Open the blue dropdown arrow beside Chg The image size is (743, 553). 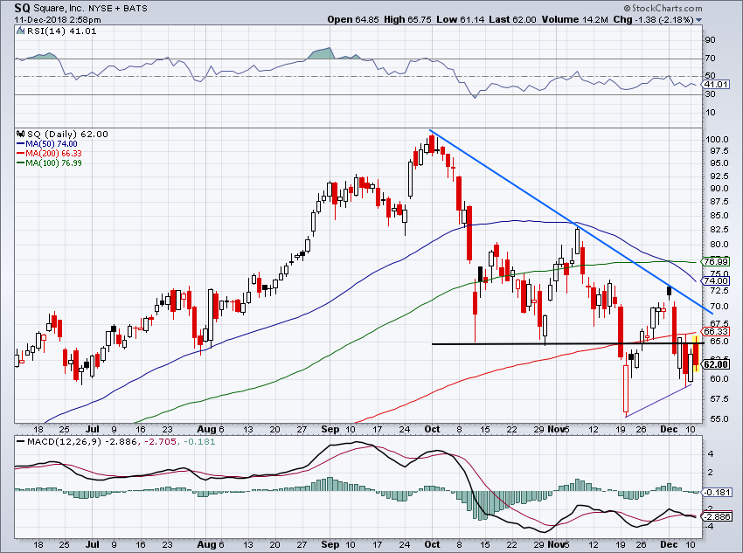pyautogui.click(x=699, y=20)
